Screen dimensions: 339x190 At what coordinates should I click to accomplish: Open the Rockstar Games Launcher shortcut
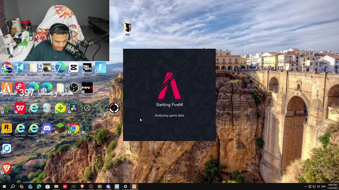click(x=7, y=131)
